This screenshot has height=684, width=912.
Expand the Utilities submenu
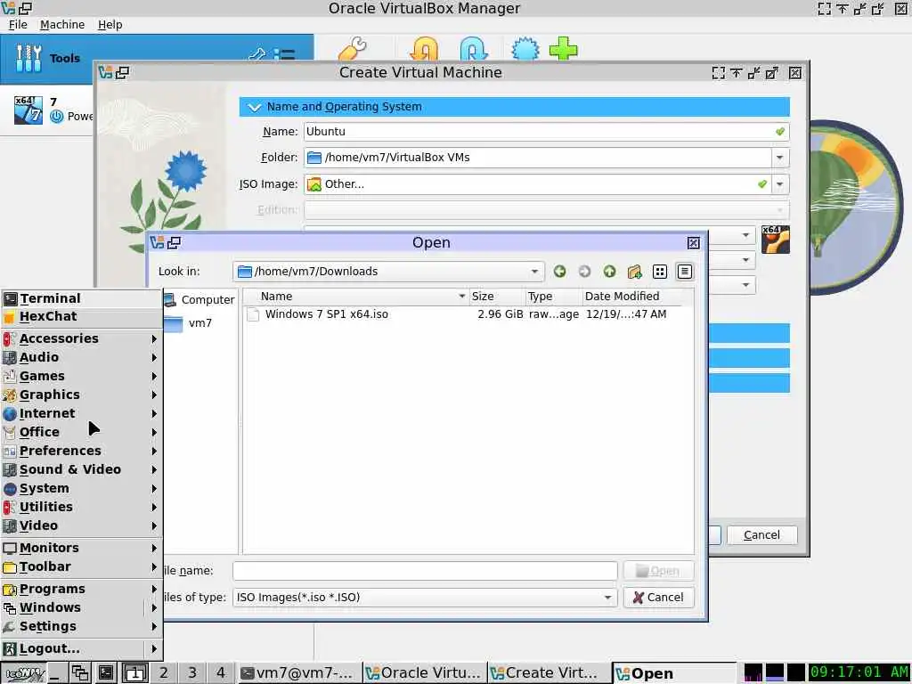point(81,507)
